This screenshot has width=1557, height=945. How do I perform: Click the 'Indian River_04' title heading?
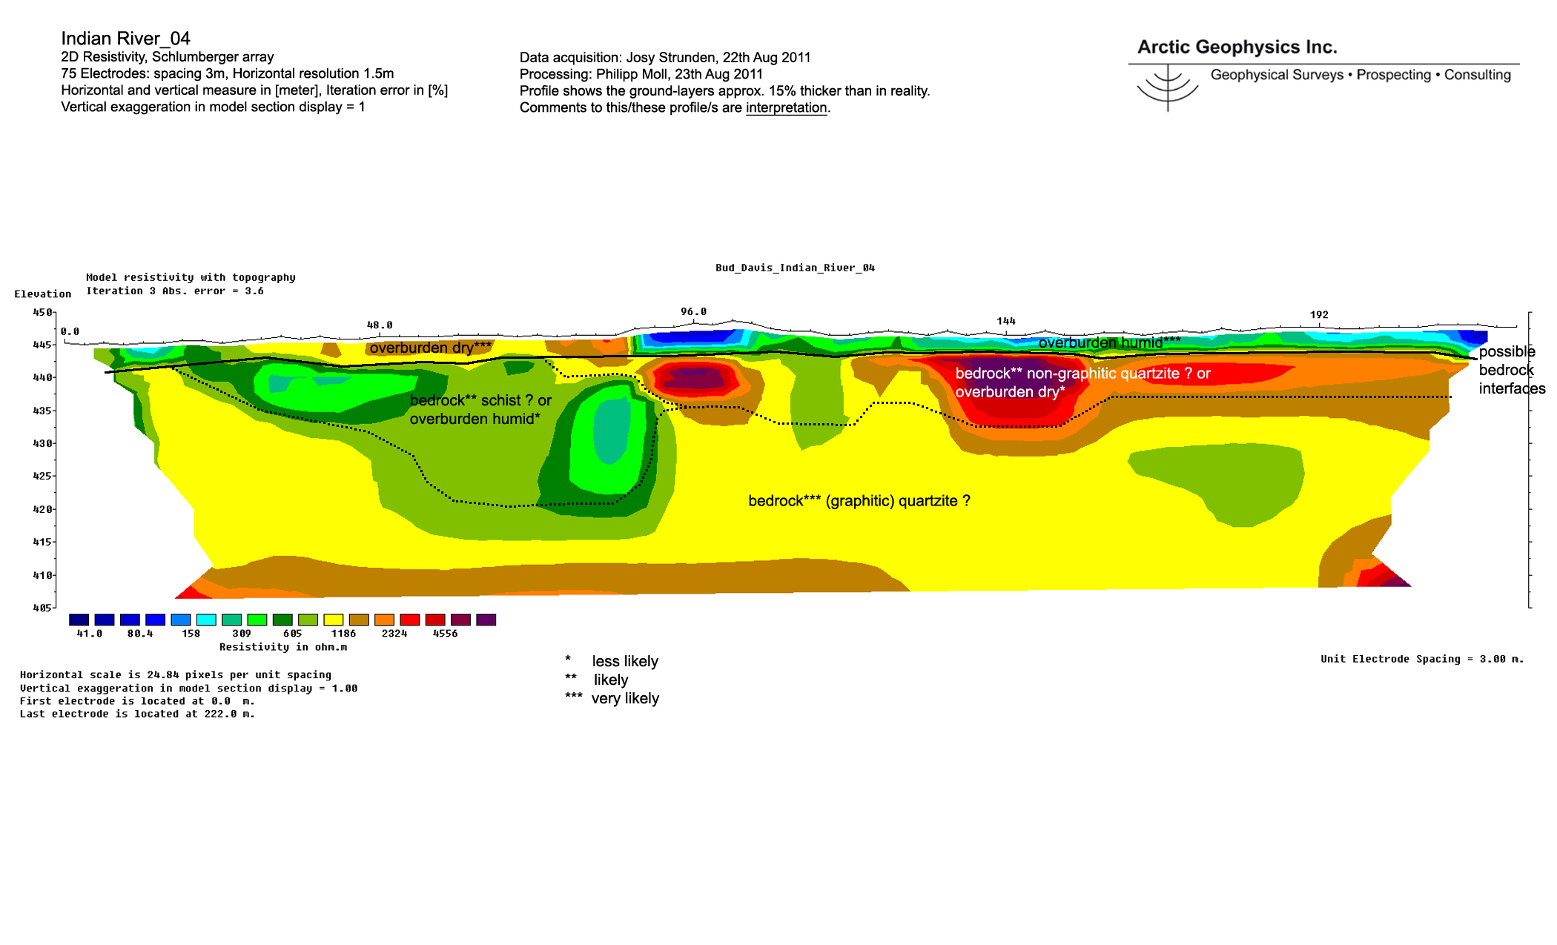[x=125, y=39]
